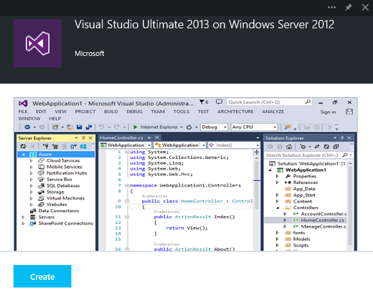
Task: Collapse the Azure node
Action: pyautogui.click(x=23, y=154)
